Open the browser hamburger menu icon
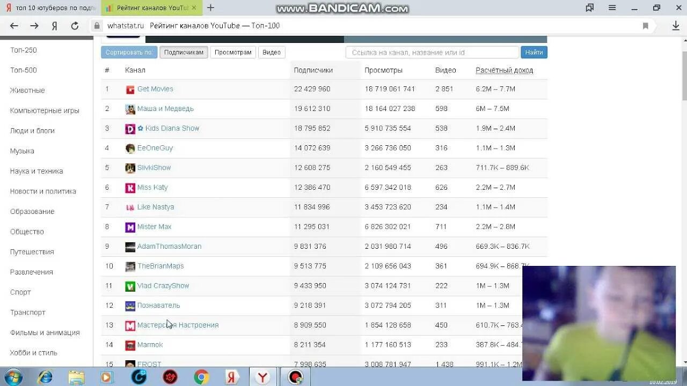 [x=612, y=8]
